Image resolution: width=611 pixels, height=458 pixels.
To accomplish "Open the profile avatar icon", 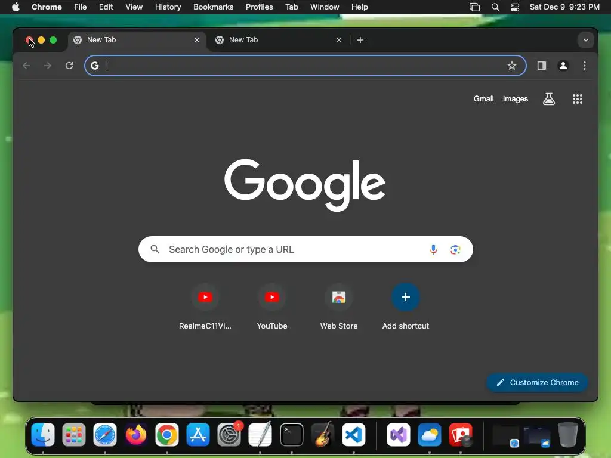I will [563, 66].
